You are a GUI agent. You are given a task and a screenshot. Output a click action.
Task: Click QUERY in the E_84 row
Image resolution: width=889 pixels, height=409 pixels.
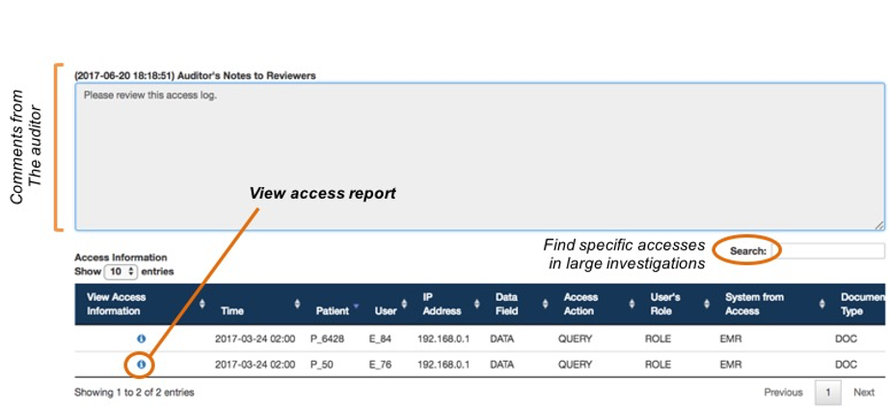click(x=575, y=340)
